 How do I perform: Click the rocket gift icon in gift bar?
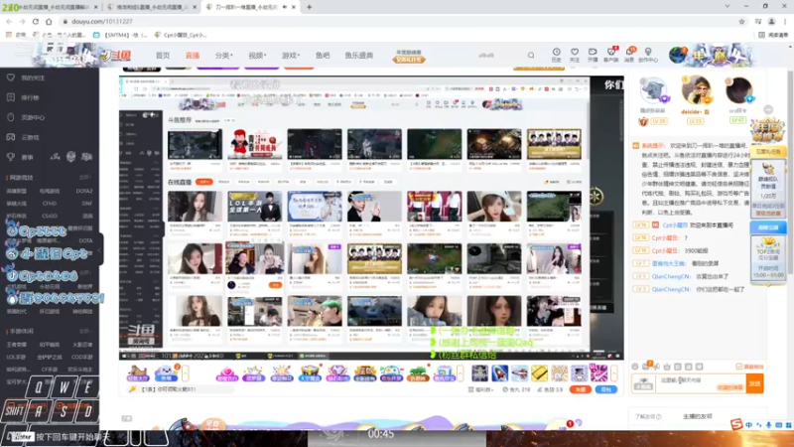(499, 373)
